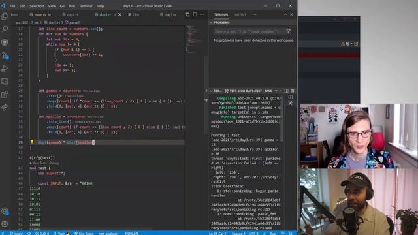The width and height of the screenshot is (418, 235).
Task: Click Rust language mode in status bar
Action: pyautogui.click(x=273, y=234)
